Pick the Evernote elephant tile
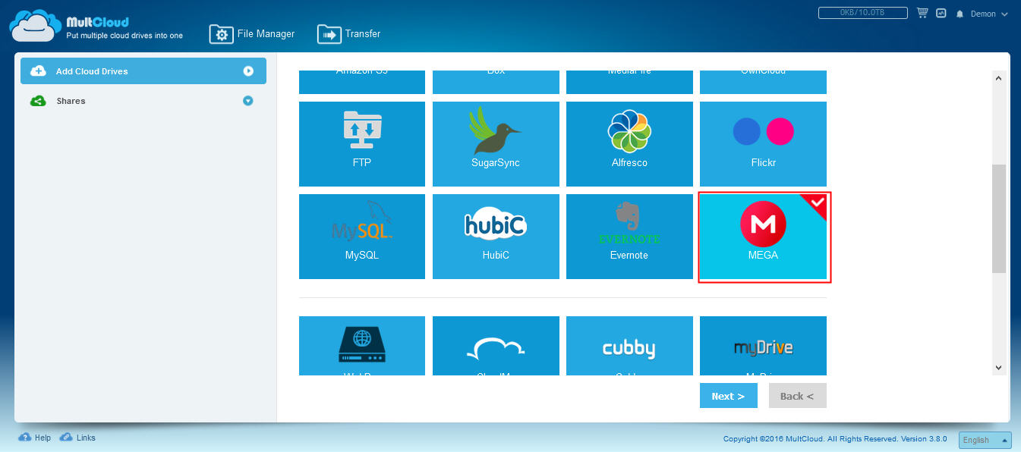 click(629, 237)
